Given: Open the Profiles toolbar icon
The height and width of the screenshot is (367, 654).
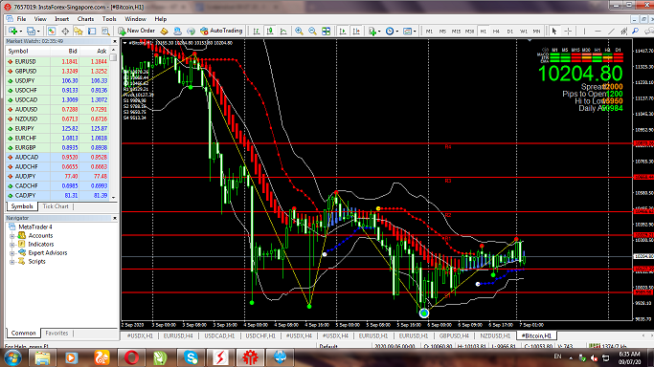Looking at the screenshot, I should pos(31,32).
